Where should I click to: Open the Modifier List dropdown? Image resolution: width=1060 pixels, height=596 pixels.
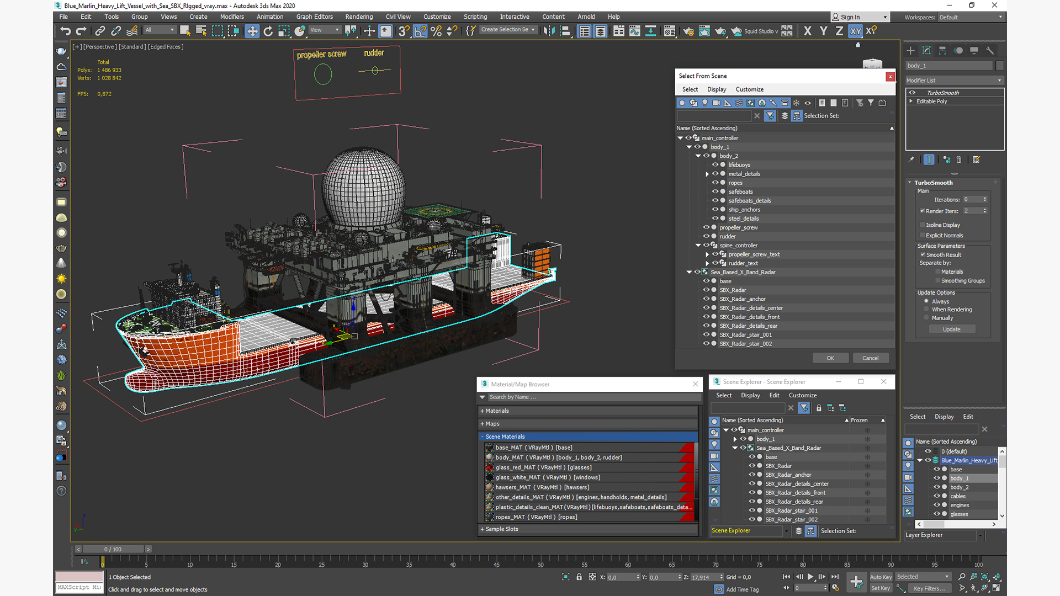tap(955, 81)
